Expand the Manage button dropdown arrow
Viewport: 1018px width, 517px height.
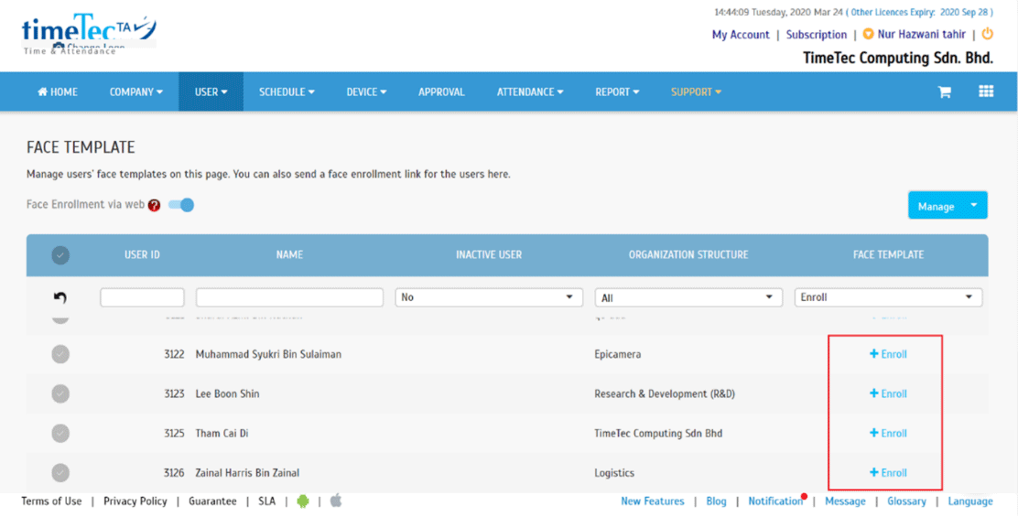(x=975, y=206)
